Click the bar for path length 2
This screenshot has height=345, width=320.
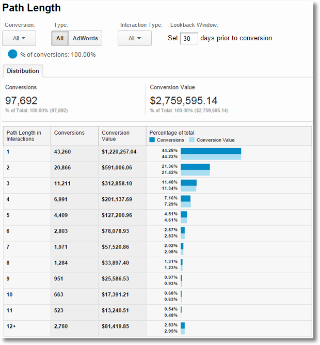coord(195,170)
